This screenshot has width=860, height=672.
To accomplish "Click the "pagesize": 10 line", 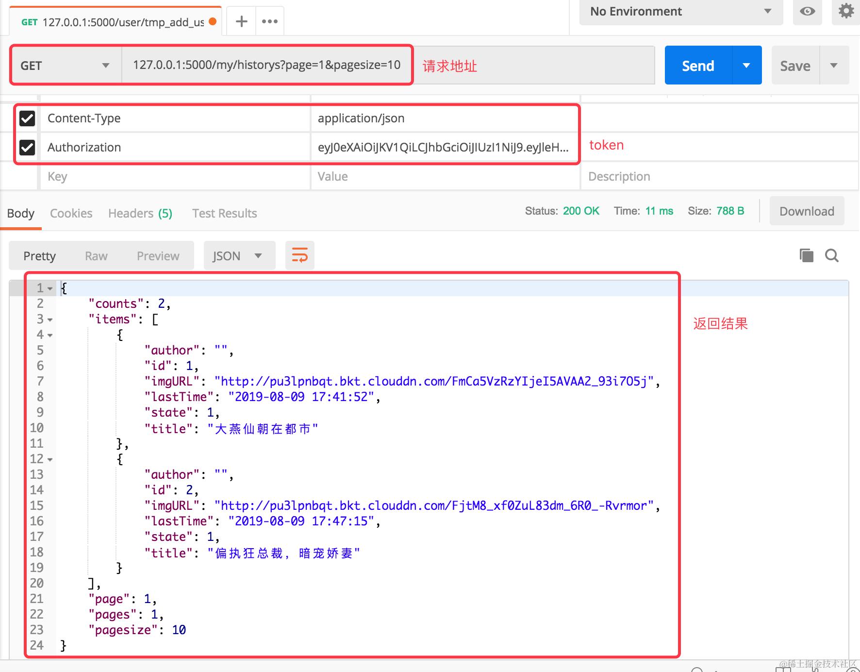I will pyautogui.click(x=137, y=630).
